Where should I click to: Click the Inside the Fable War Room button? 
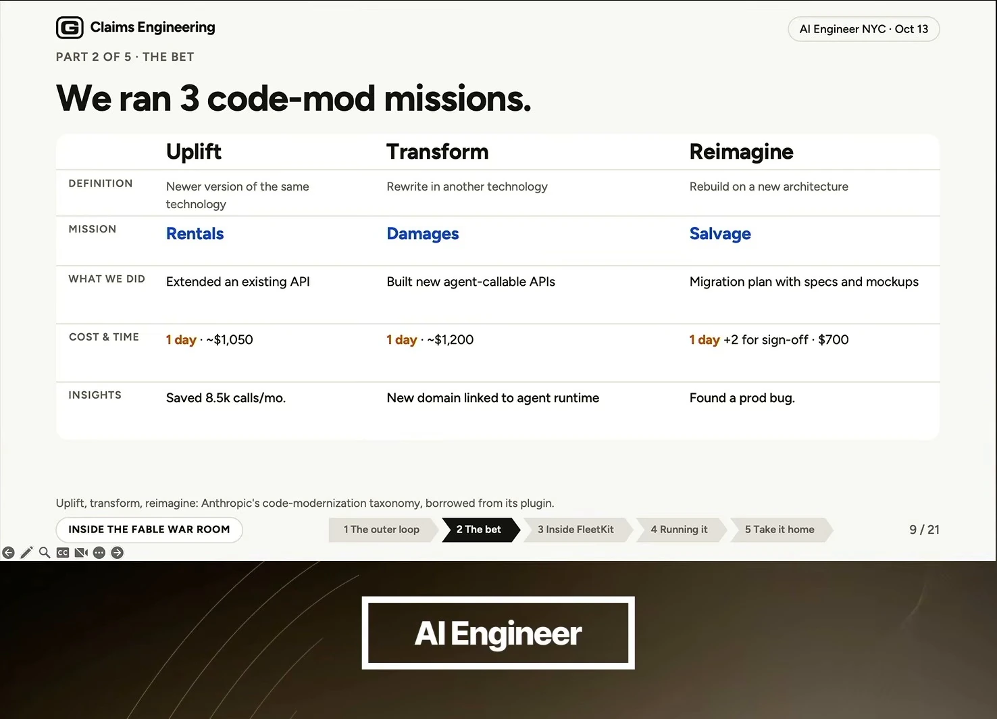click(149, 530)
